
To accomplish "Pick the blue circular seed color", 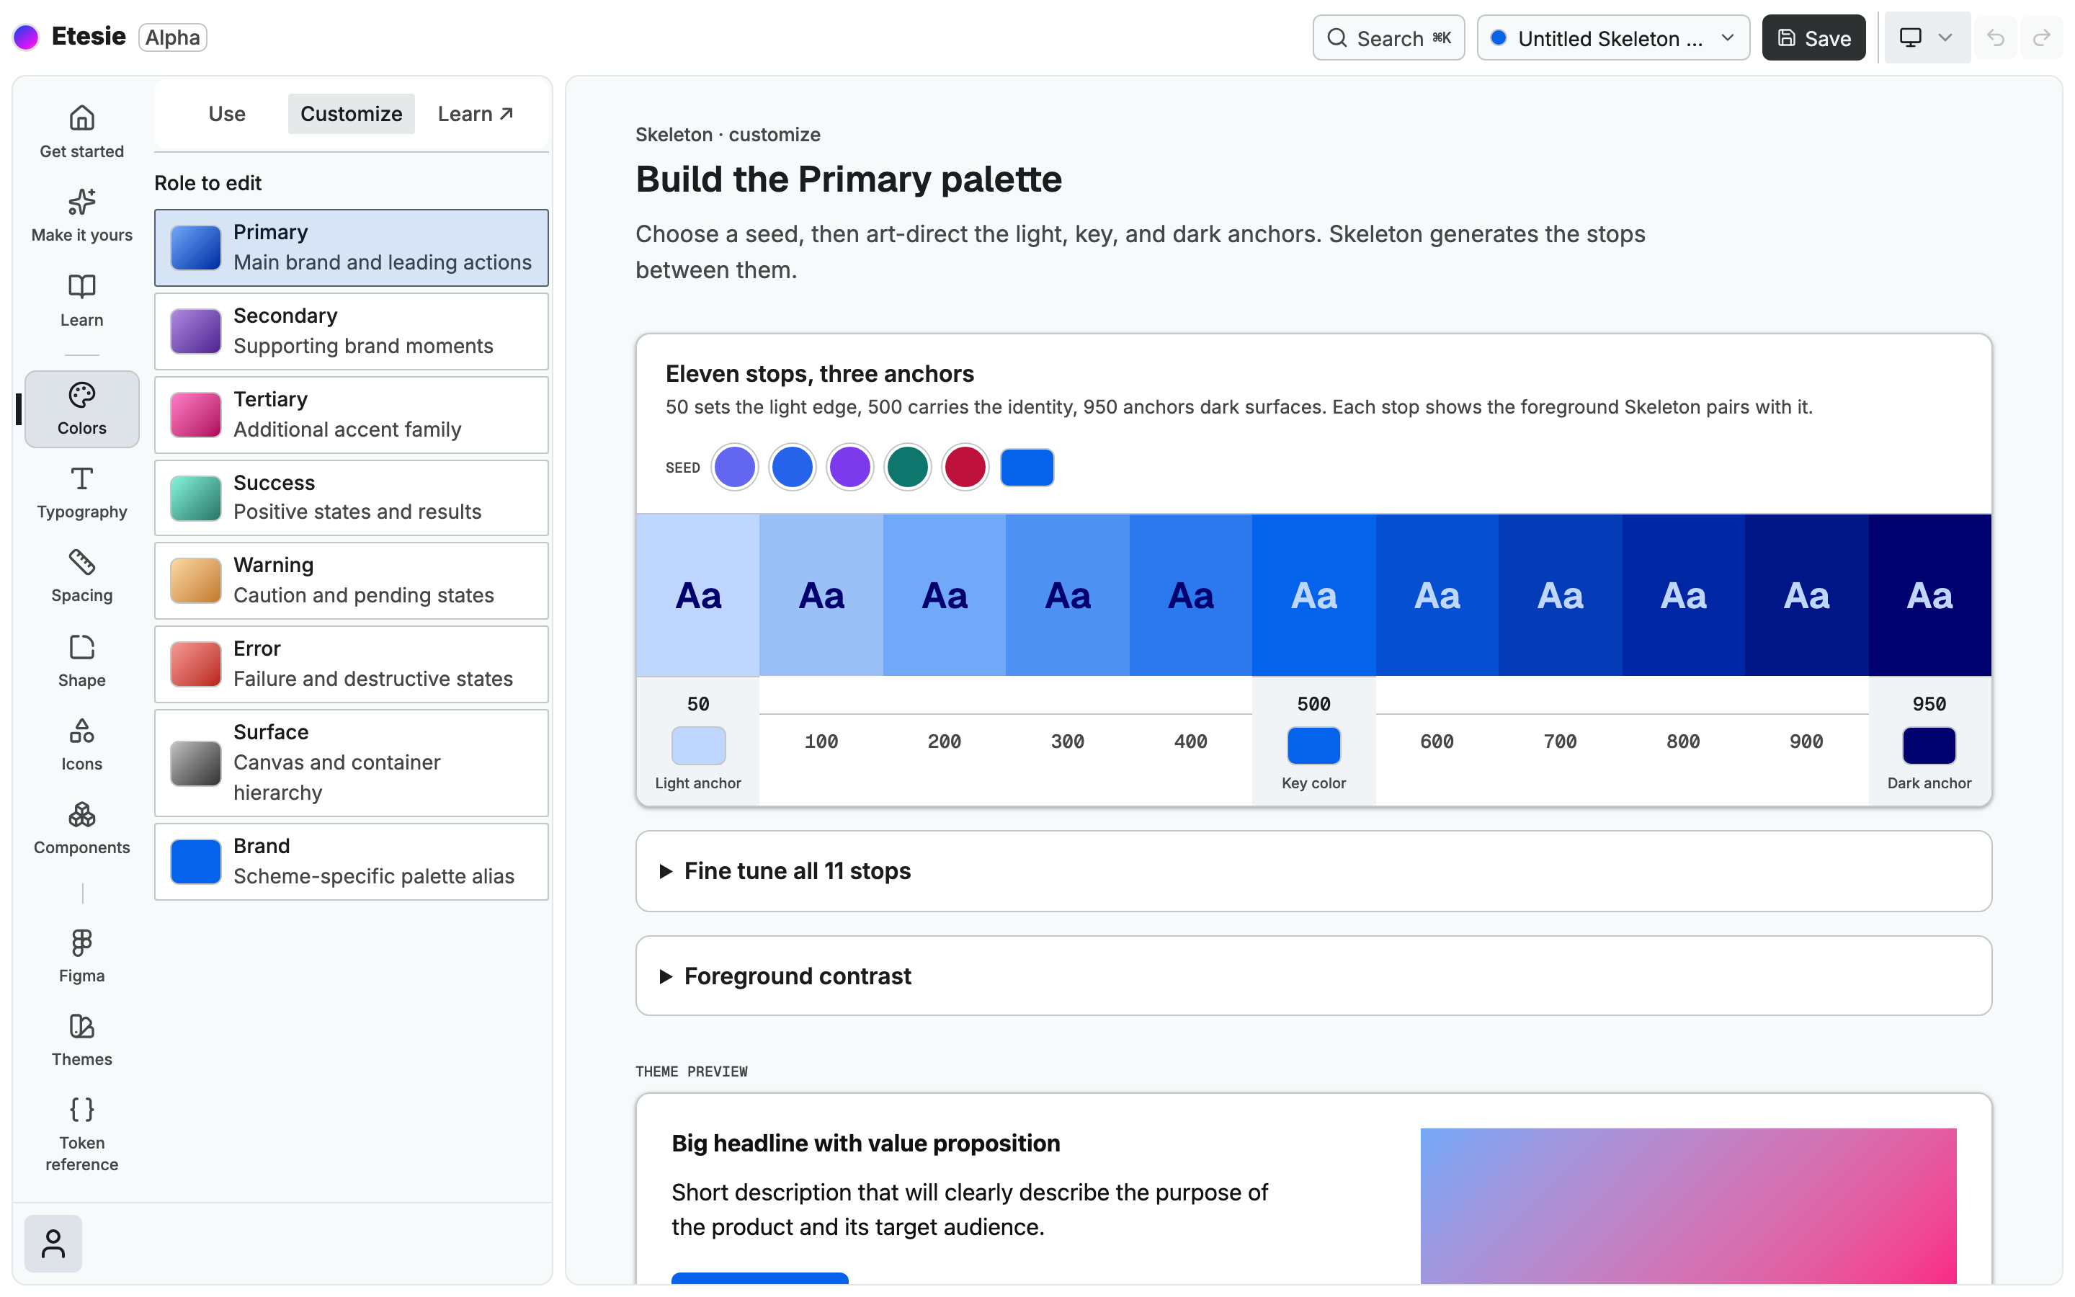I will (x=793, y=468).
